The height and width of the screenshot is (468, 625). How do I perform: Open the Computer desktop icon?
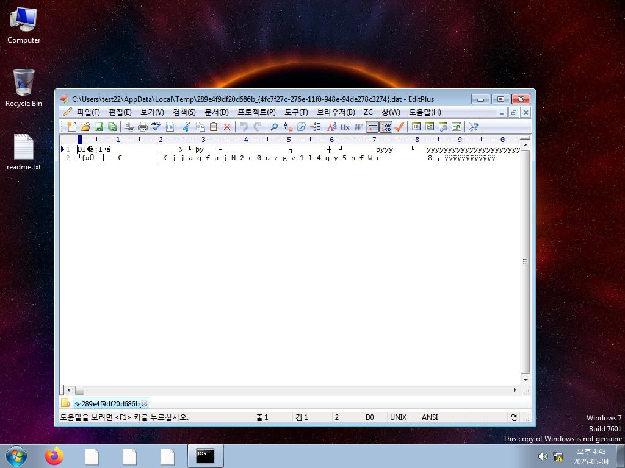pyautogui.click(x=24, y=25)
